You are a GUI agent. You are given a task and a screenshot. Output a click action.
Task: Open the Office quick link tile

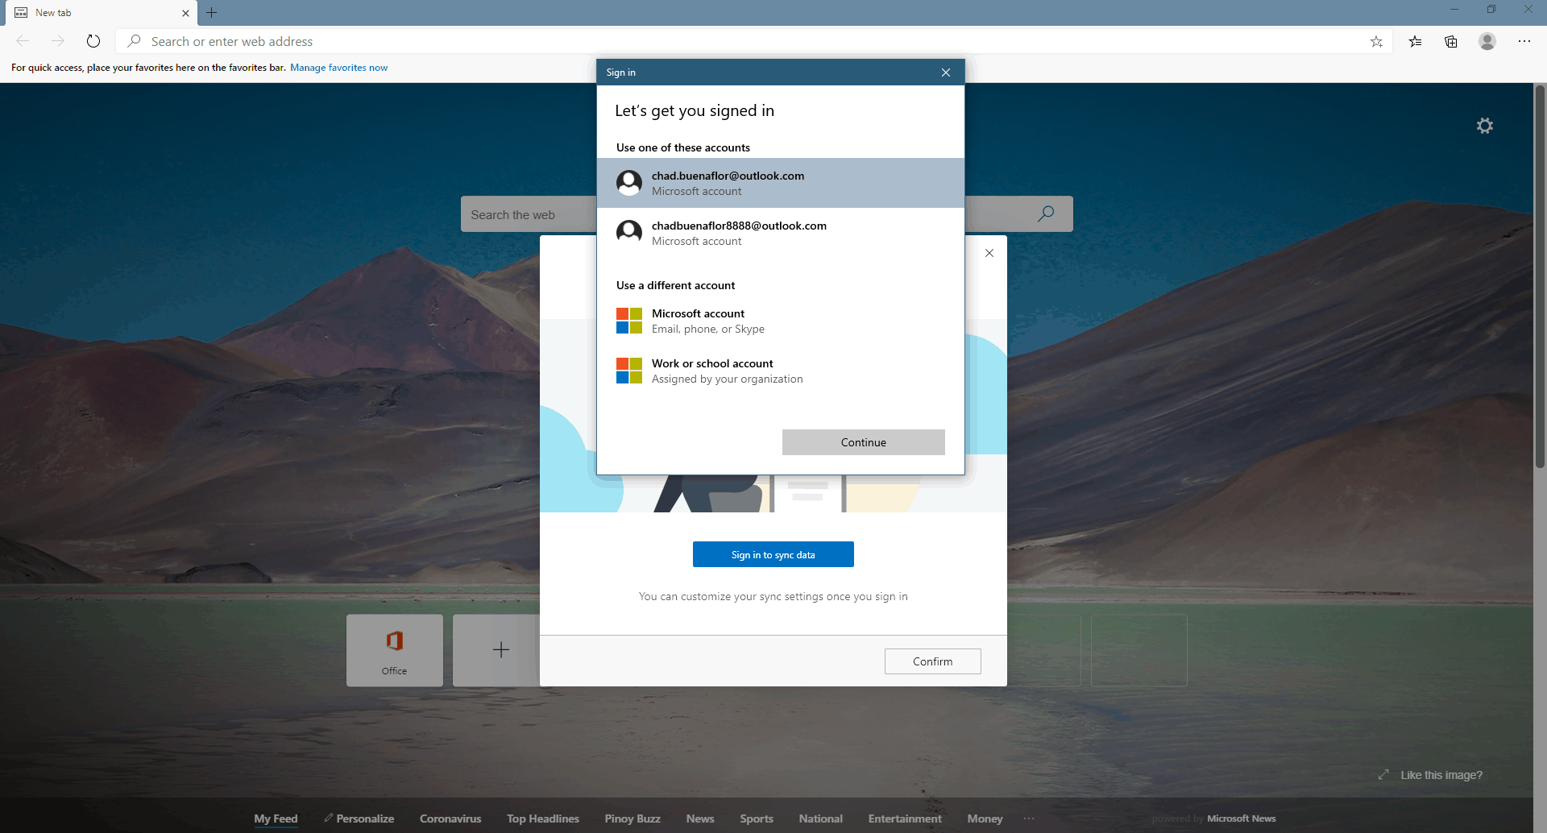395,650
